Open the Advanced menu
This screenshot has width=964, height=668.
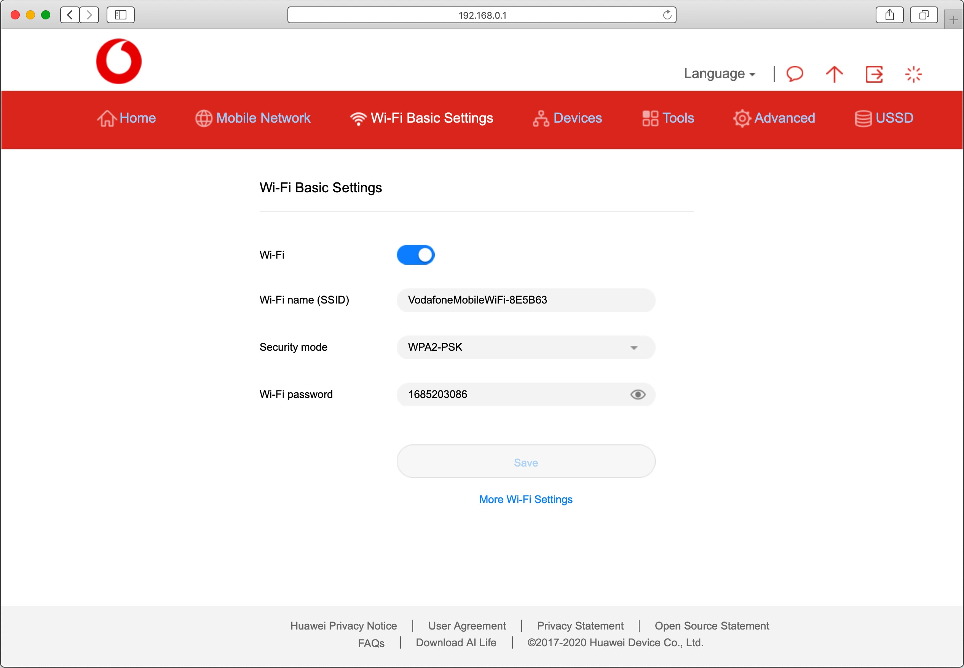pyautogui.click(x=774, y=118)
